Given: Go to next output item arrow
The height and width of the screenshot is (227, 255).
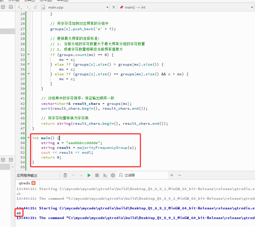Looking at the screenshot, I should pos(81,175).
